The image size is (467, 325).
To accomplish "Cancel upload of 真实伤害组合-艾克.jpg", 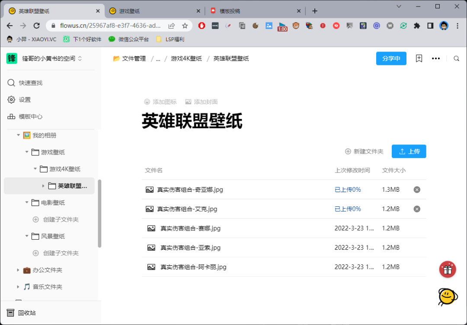I will pos(417,209).
